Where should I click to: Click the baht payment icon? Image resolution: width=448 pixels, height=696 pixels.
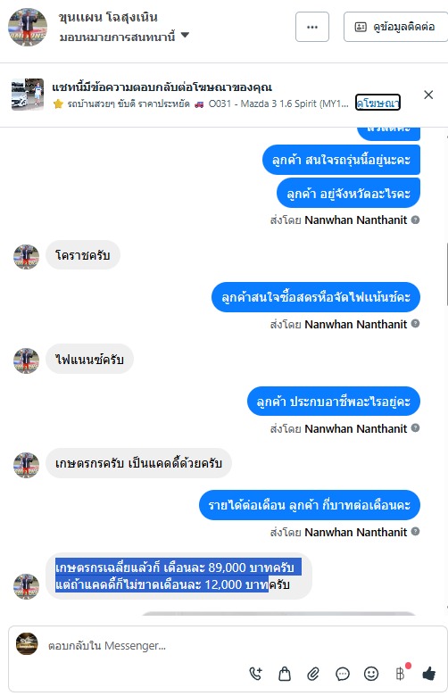(400, 674)
